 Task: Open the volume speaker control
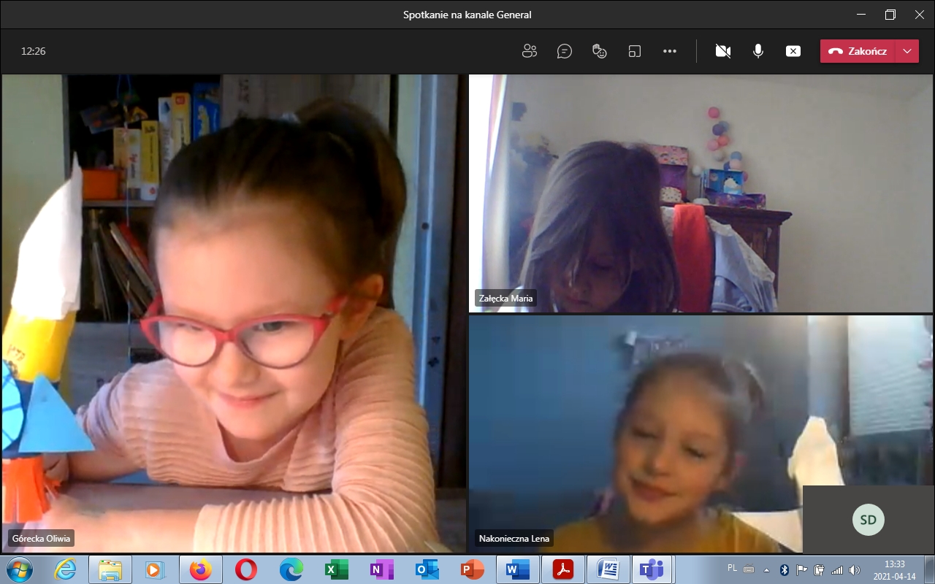(855, 569)
